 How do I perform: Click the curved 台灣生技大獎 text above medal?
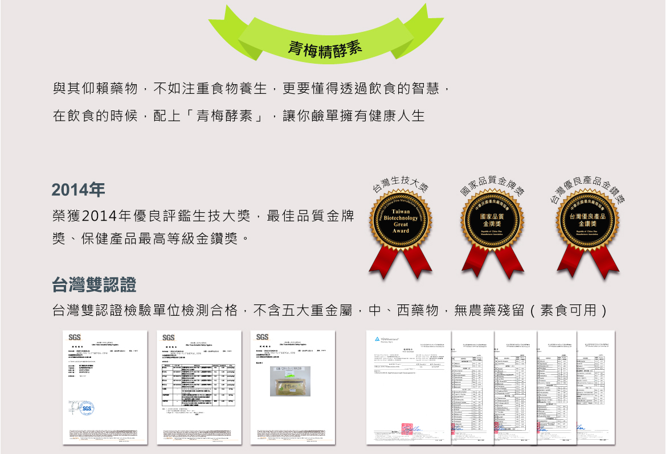pos(399,180)
